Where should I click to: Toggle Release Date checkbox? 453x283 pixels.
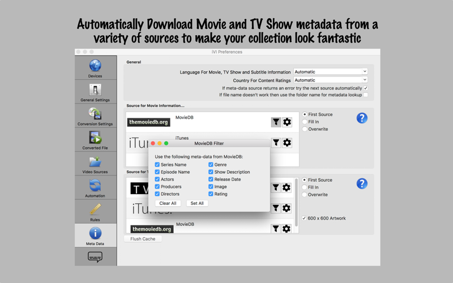(x=211, y=179)
